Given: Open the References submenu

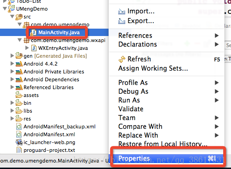Looking at the screenshot, I should click(x=166, y=36).
